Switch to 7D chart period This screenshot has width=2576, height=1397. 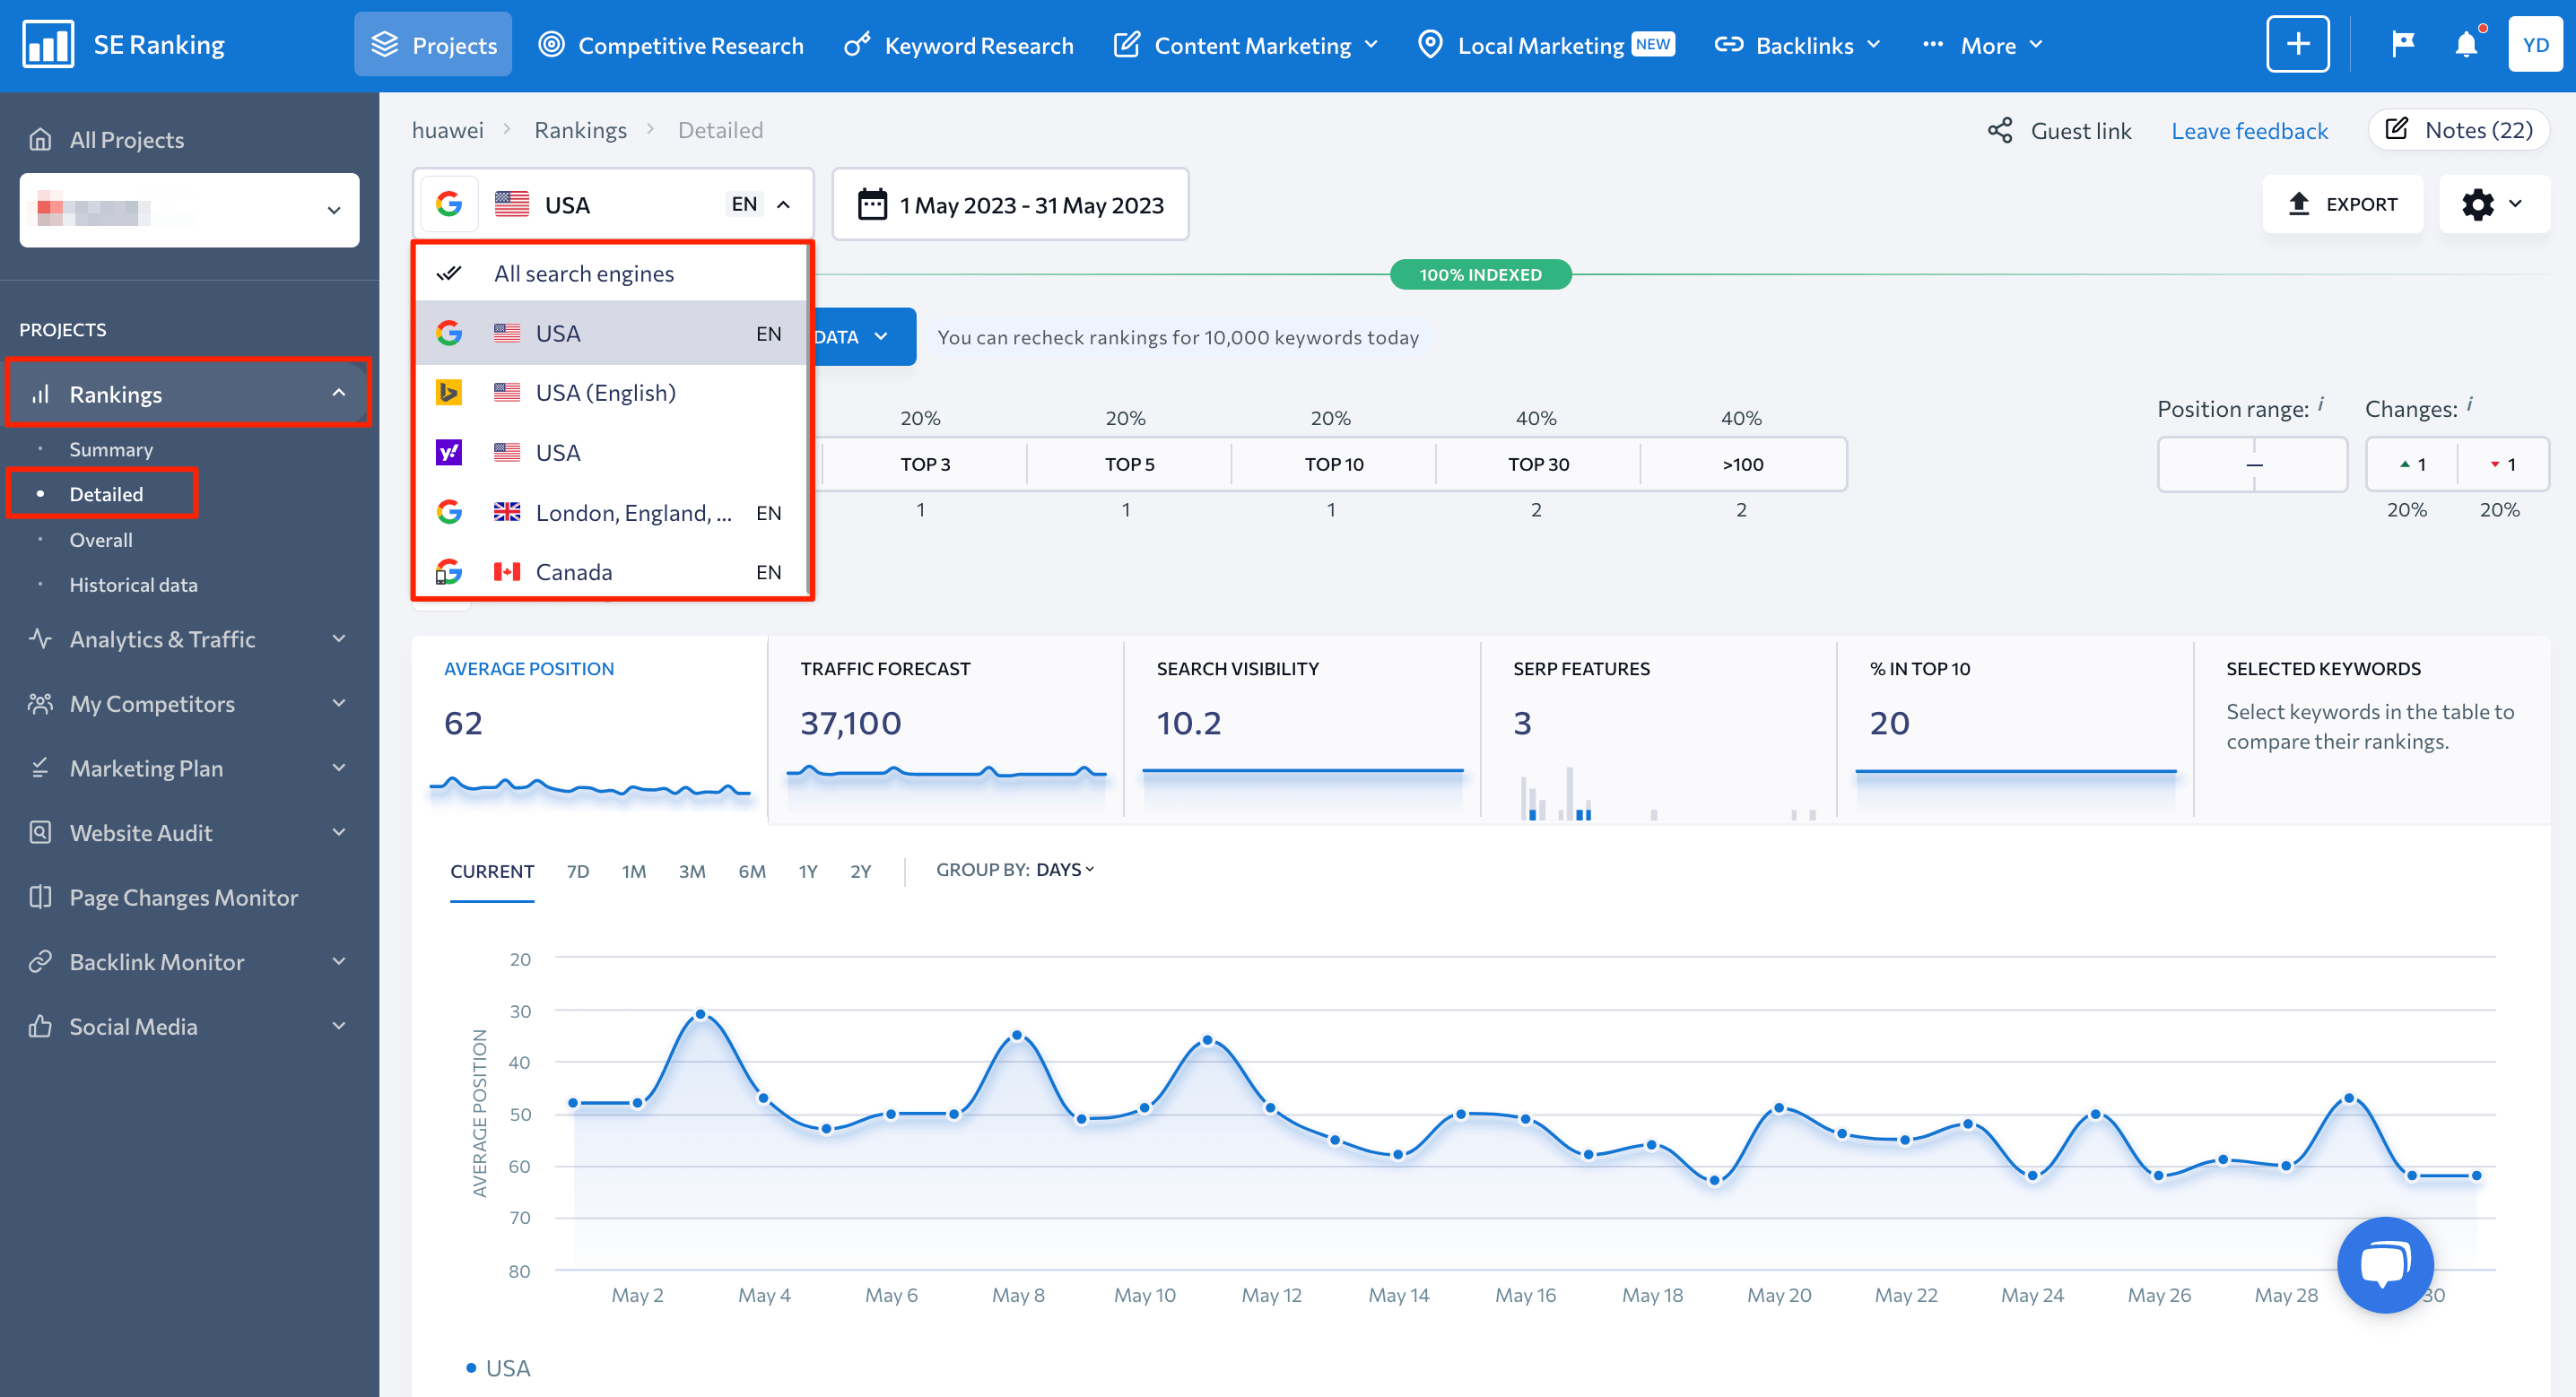pyautogui.click(x=578, y=871)
